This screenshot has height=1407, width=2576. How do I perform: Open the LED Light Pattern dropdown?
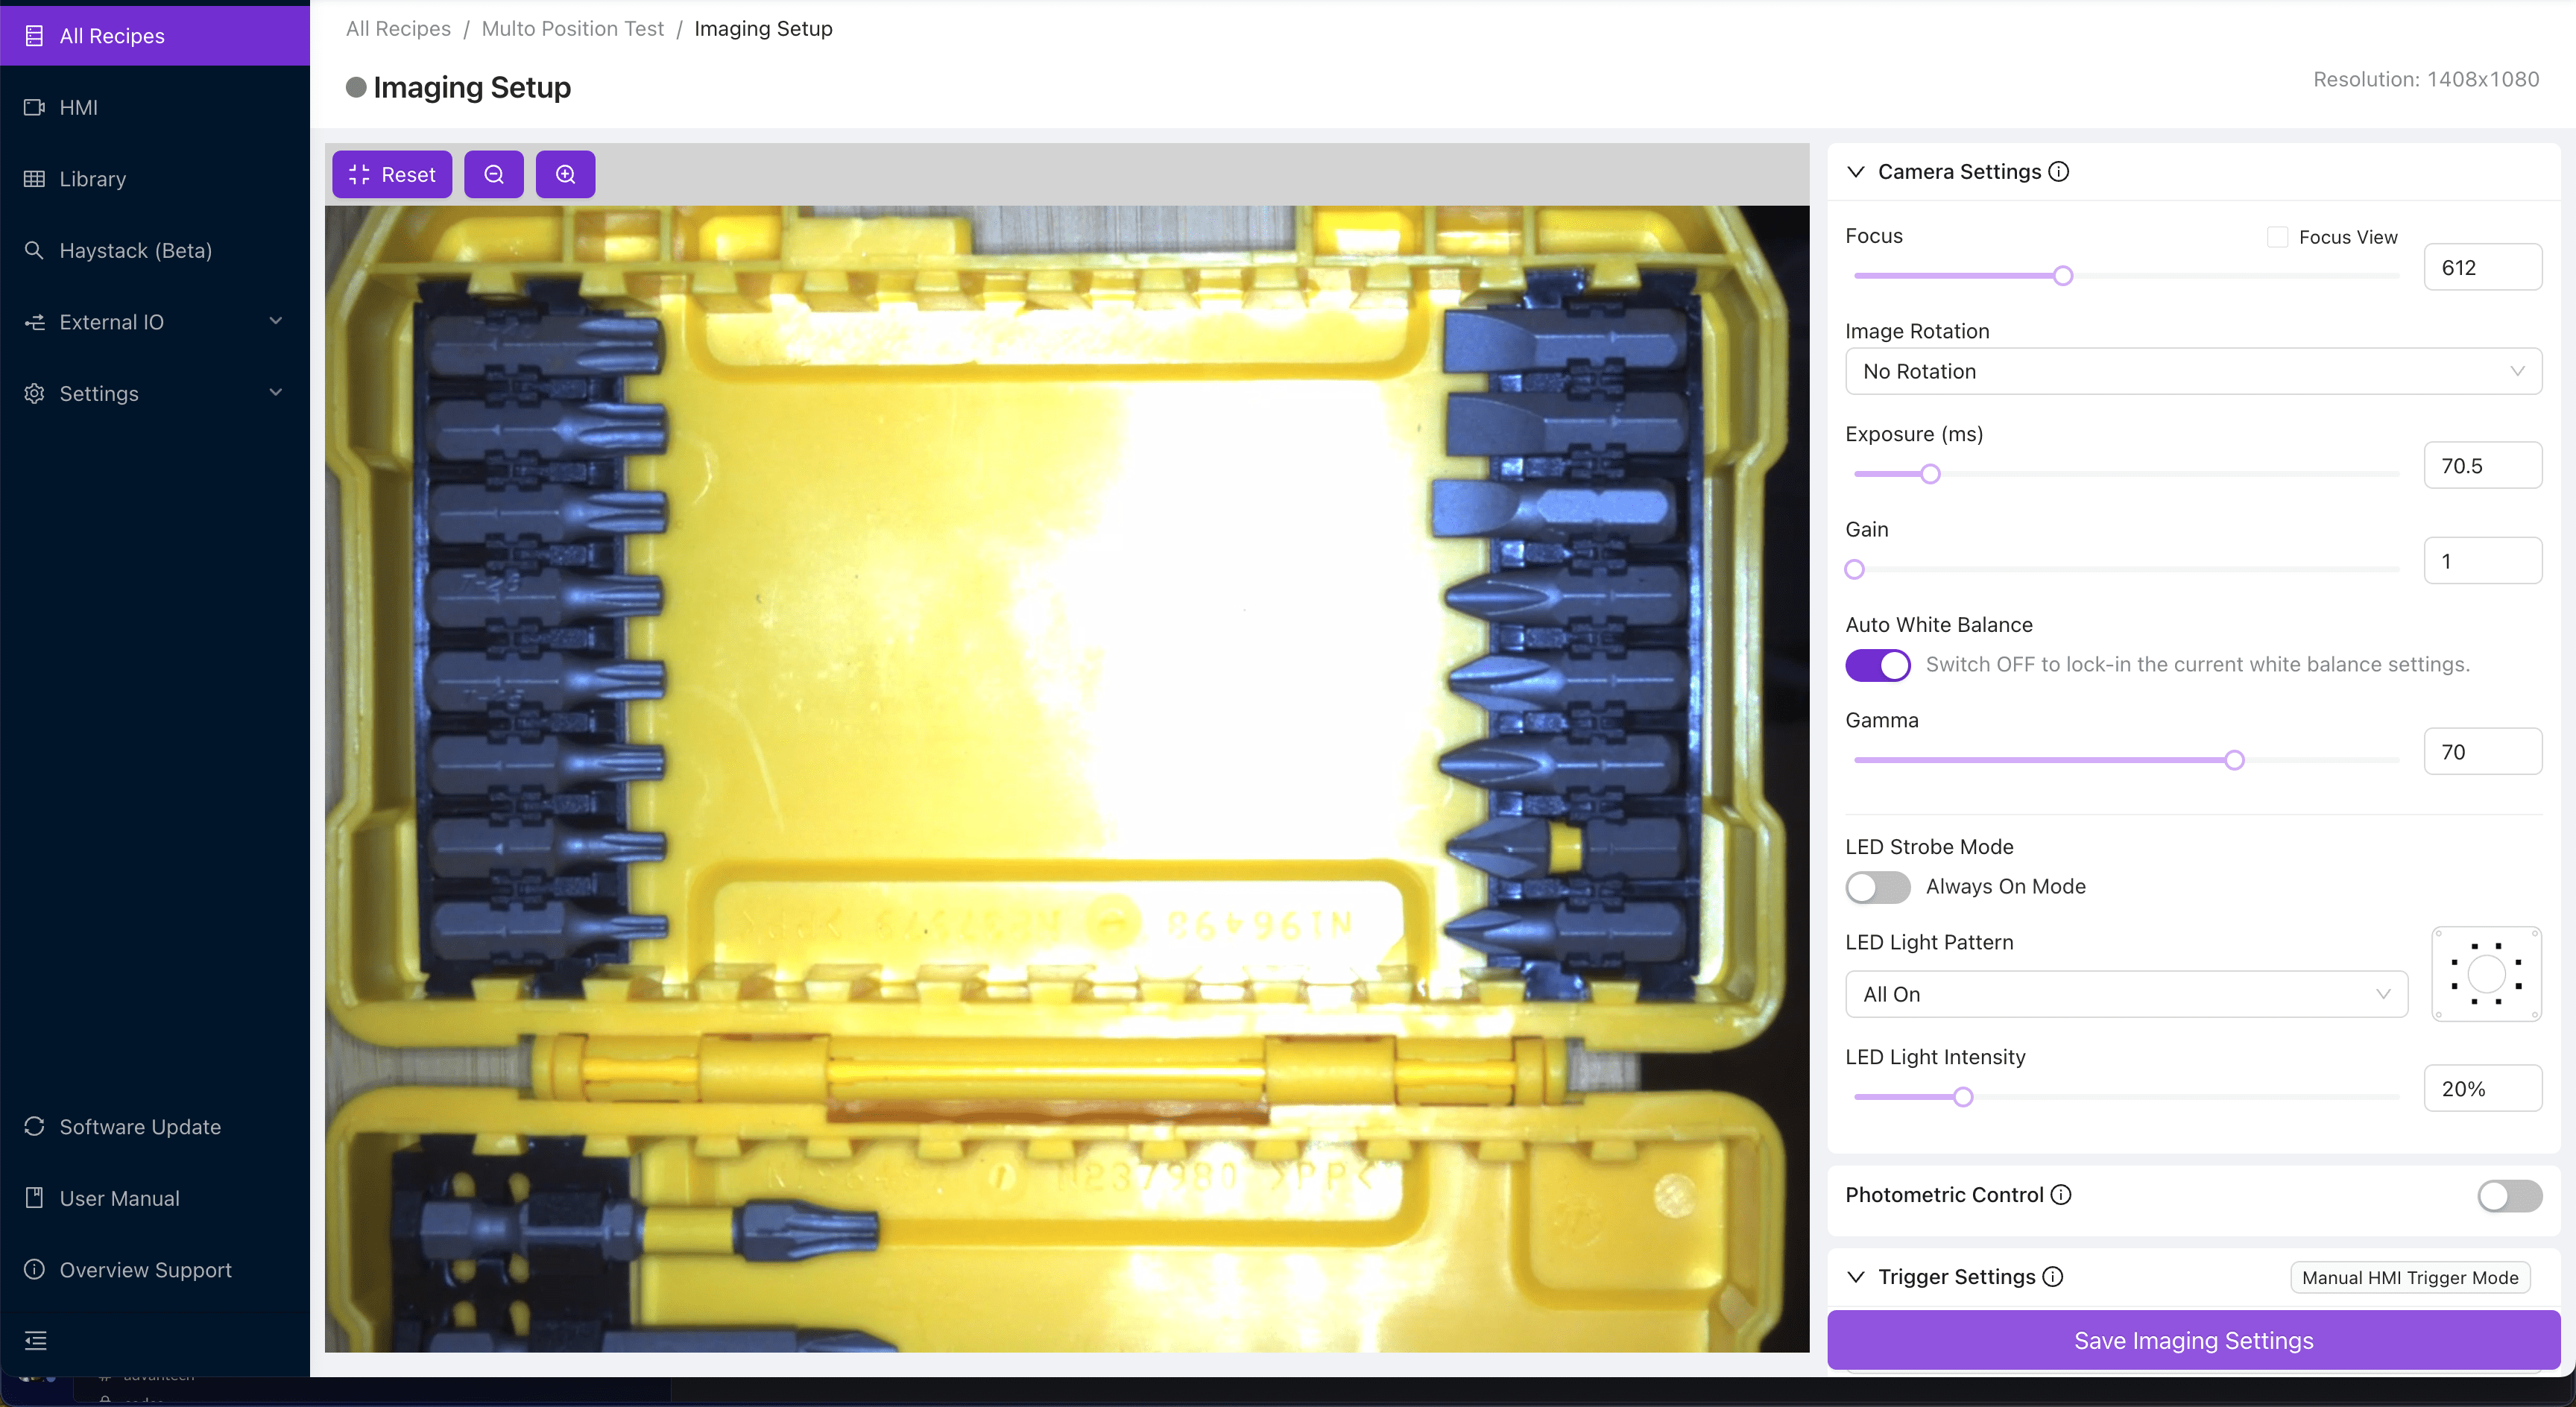(x=2125, y=994)
